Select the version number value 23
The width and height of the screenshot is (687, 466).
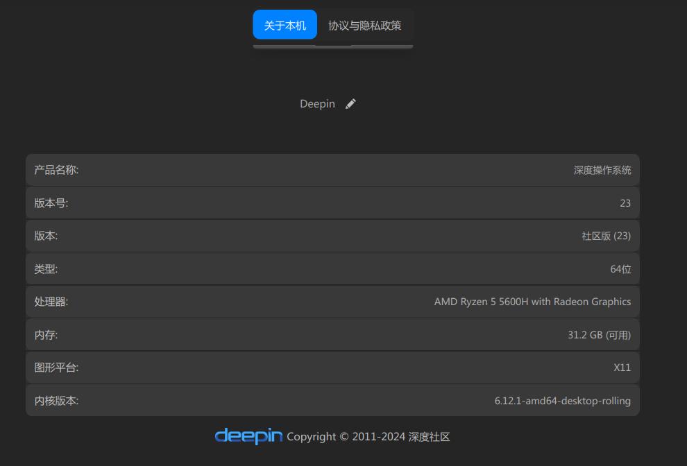point(625,203)
